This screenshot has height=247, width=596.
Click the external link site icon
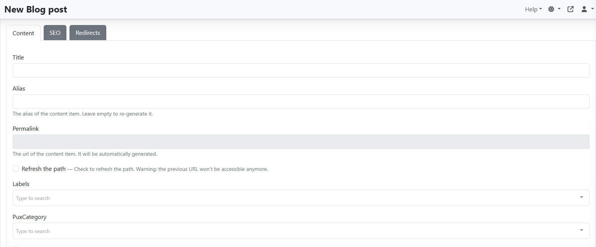click(x=571, y=9)
